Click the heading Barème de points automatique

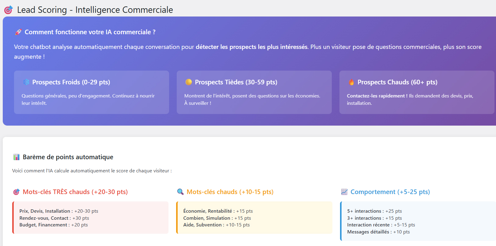pos(68,157)
